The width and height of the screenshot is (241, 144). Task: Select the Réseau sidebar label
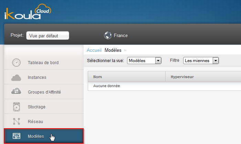[x=35, y=121]
